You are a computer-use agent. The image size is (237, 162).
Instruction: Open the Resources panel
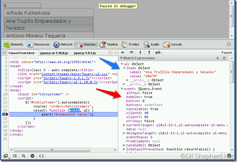39,44
